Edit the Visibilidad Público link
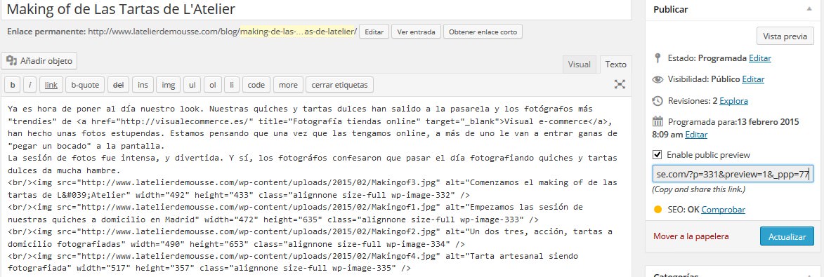Image resolution: width=824 pixels, height=277 pixels. (753, 80)
